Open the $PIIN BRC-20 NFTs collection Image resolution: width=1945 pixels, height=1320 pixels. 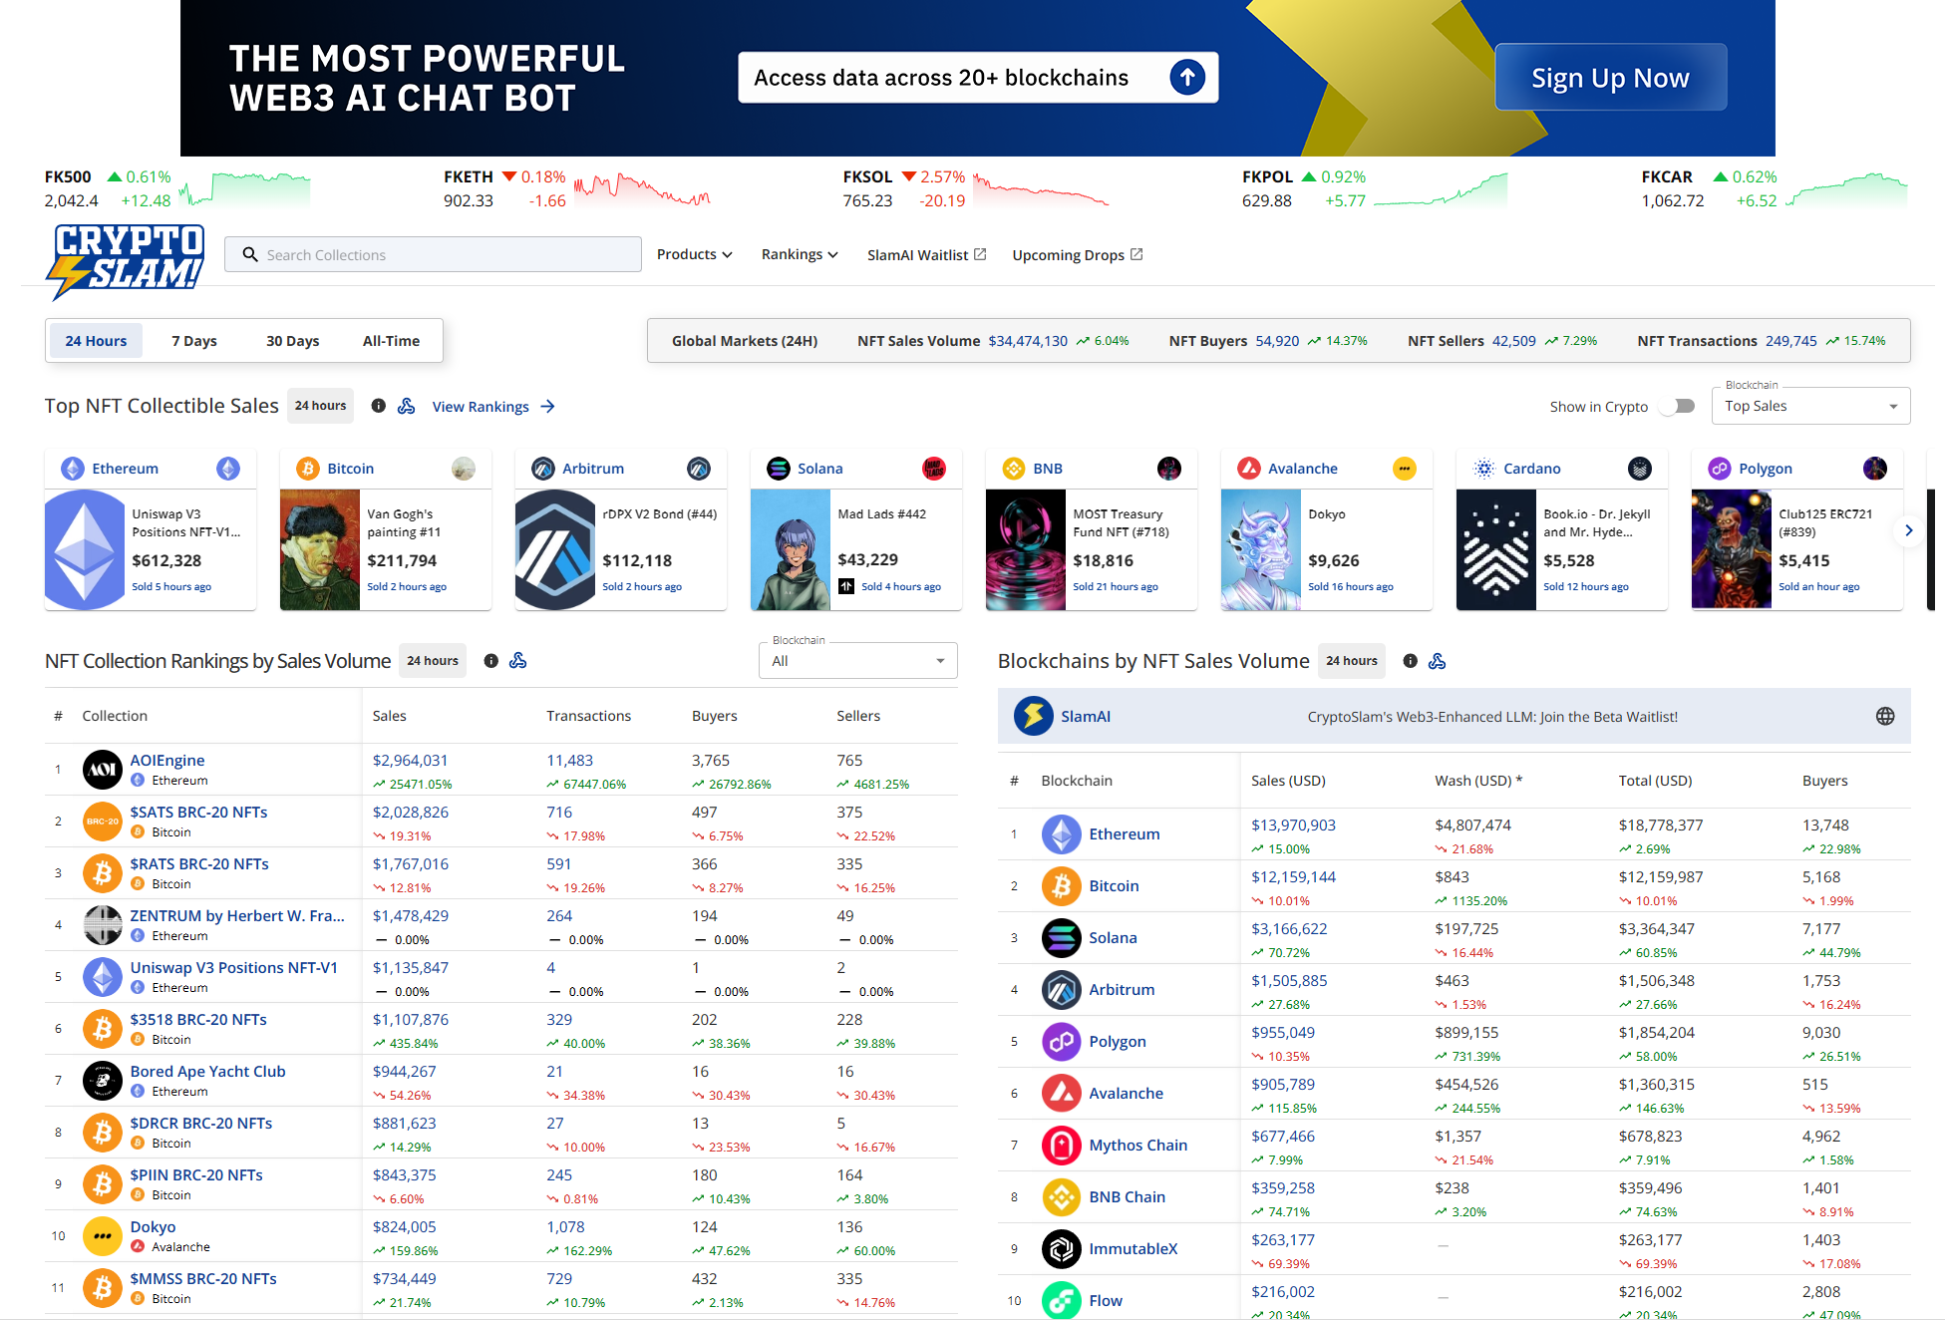coord(196,1174)
